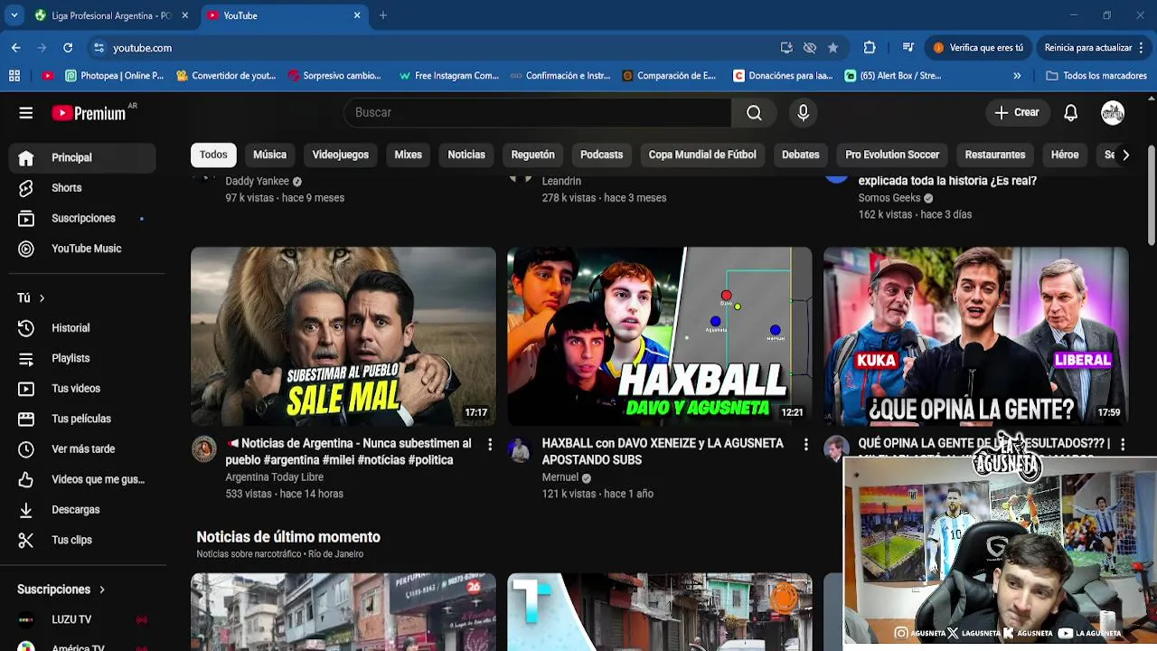1157x651 pixels.
Task: Select the Videojuegos filter chip
Action: (x=341, y=155)
